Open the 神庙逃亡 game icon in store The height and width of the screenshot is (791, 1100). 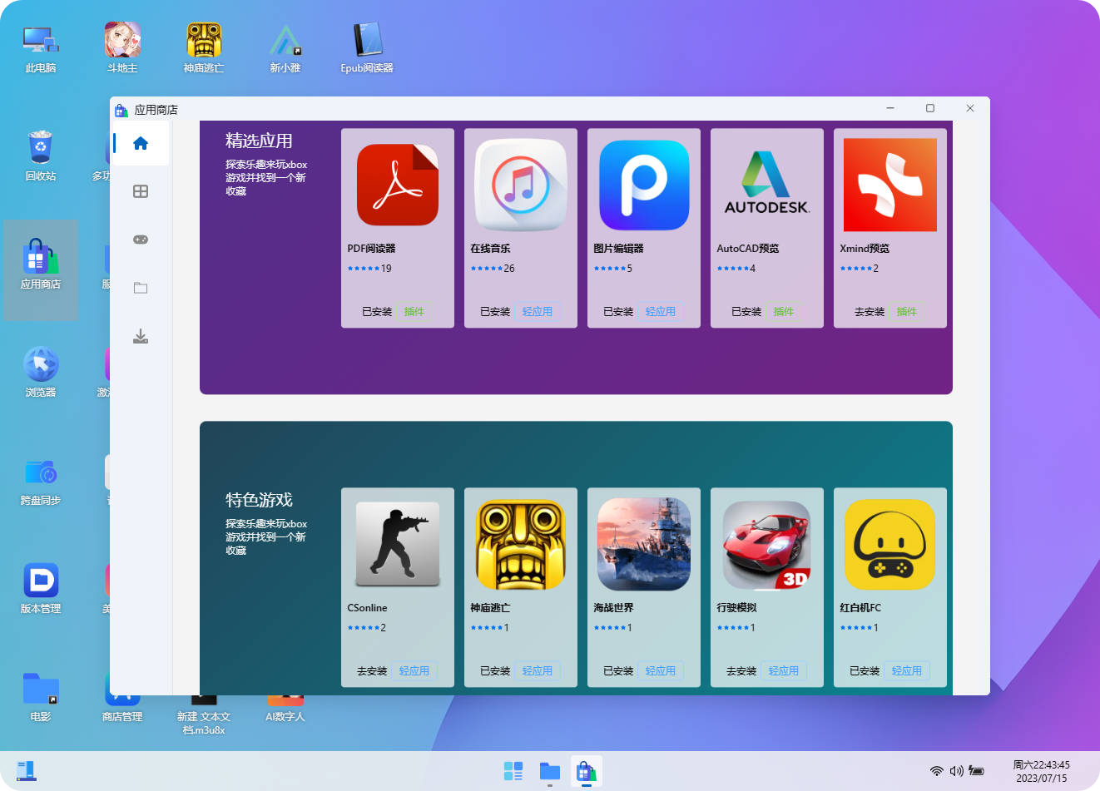tap(521, 544)
